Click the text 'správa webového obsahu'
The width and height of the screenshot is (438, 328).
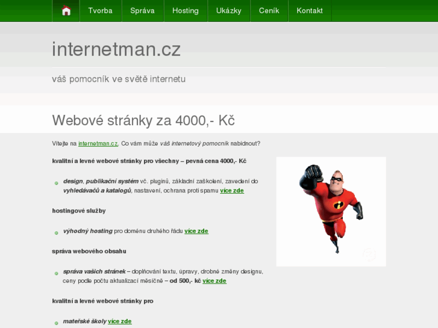pos(89,251)
